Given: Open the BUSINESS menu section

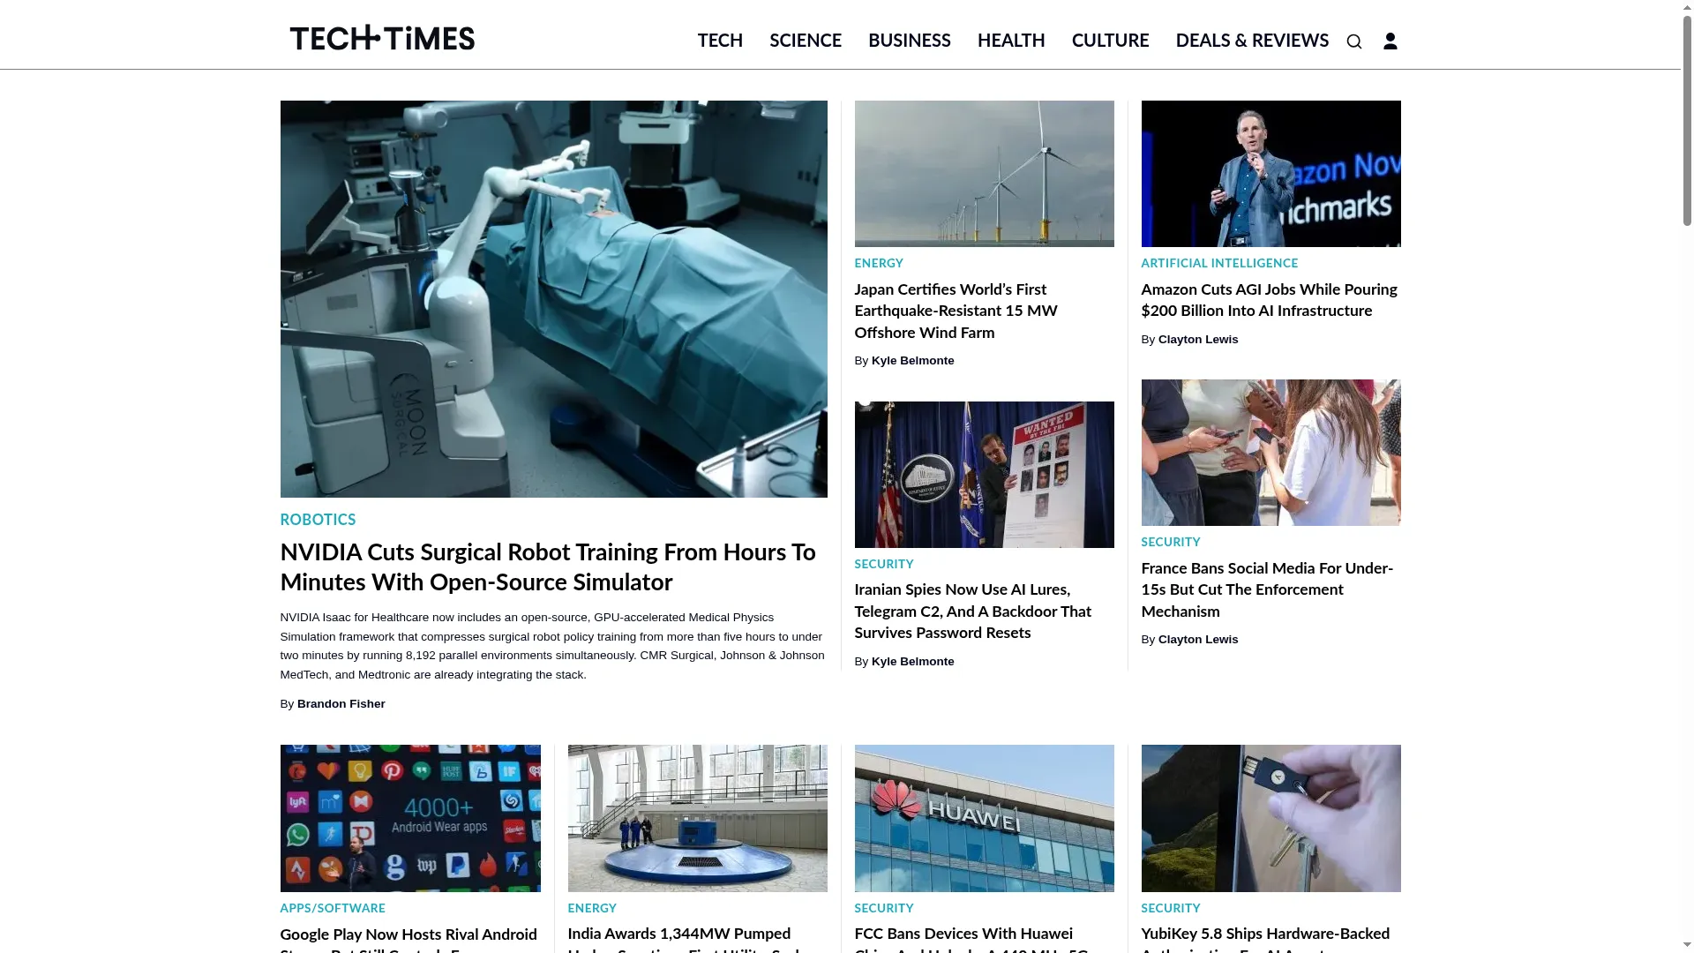Looking at the screenshot, I should 910,41.
